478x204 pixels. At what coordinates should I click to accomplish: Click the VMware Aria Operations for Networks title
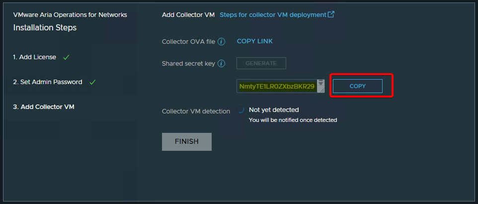click(70, 14)
